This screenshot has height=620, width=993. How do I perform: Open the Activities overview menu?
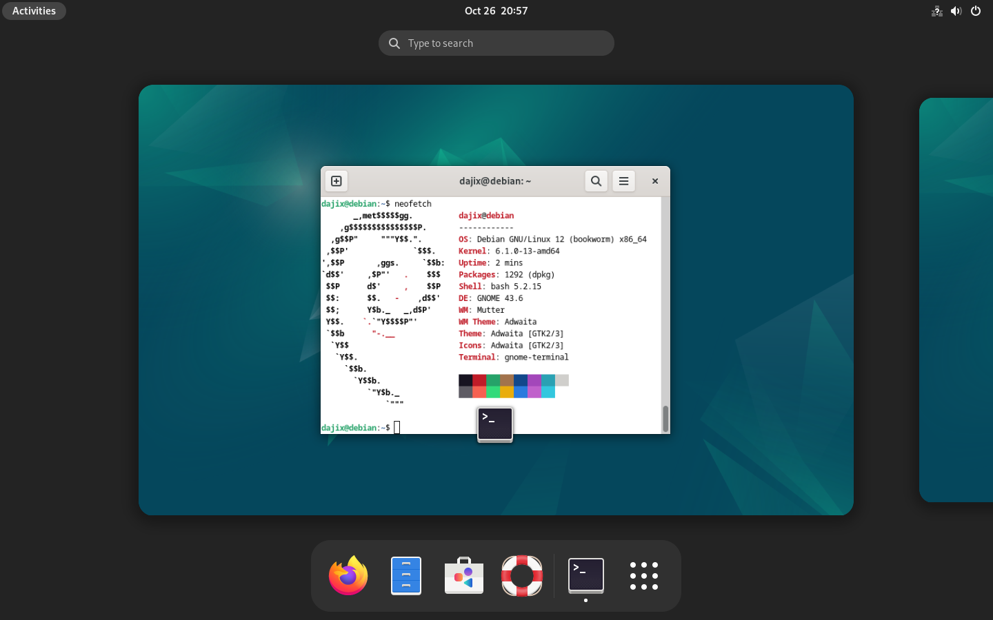point(34,10)
